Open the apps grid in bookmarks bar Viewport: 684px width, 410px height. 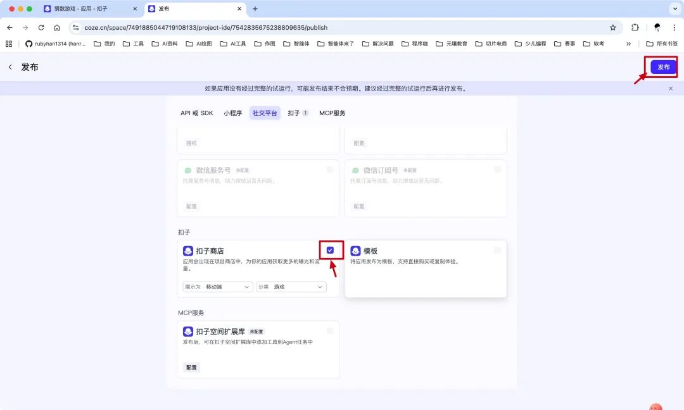pos(9,44)
